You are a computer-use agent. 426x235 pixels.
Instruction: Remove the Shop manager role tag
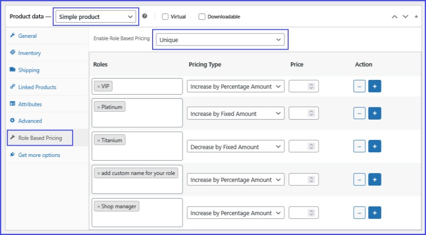click(99, 207)
